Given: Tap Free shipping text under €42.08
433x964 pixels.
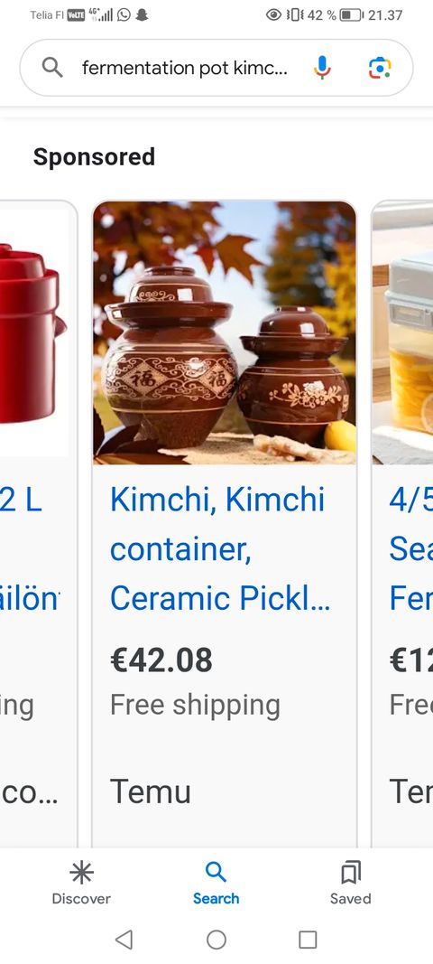Looking at the screenshot, I should pyautogui.click(x=196, y=706).
